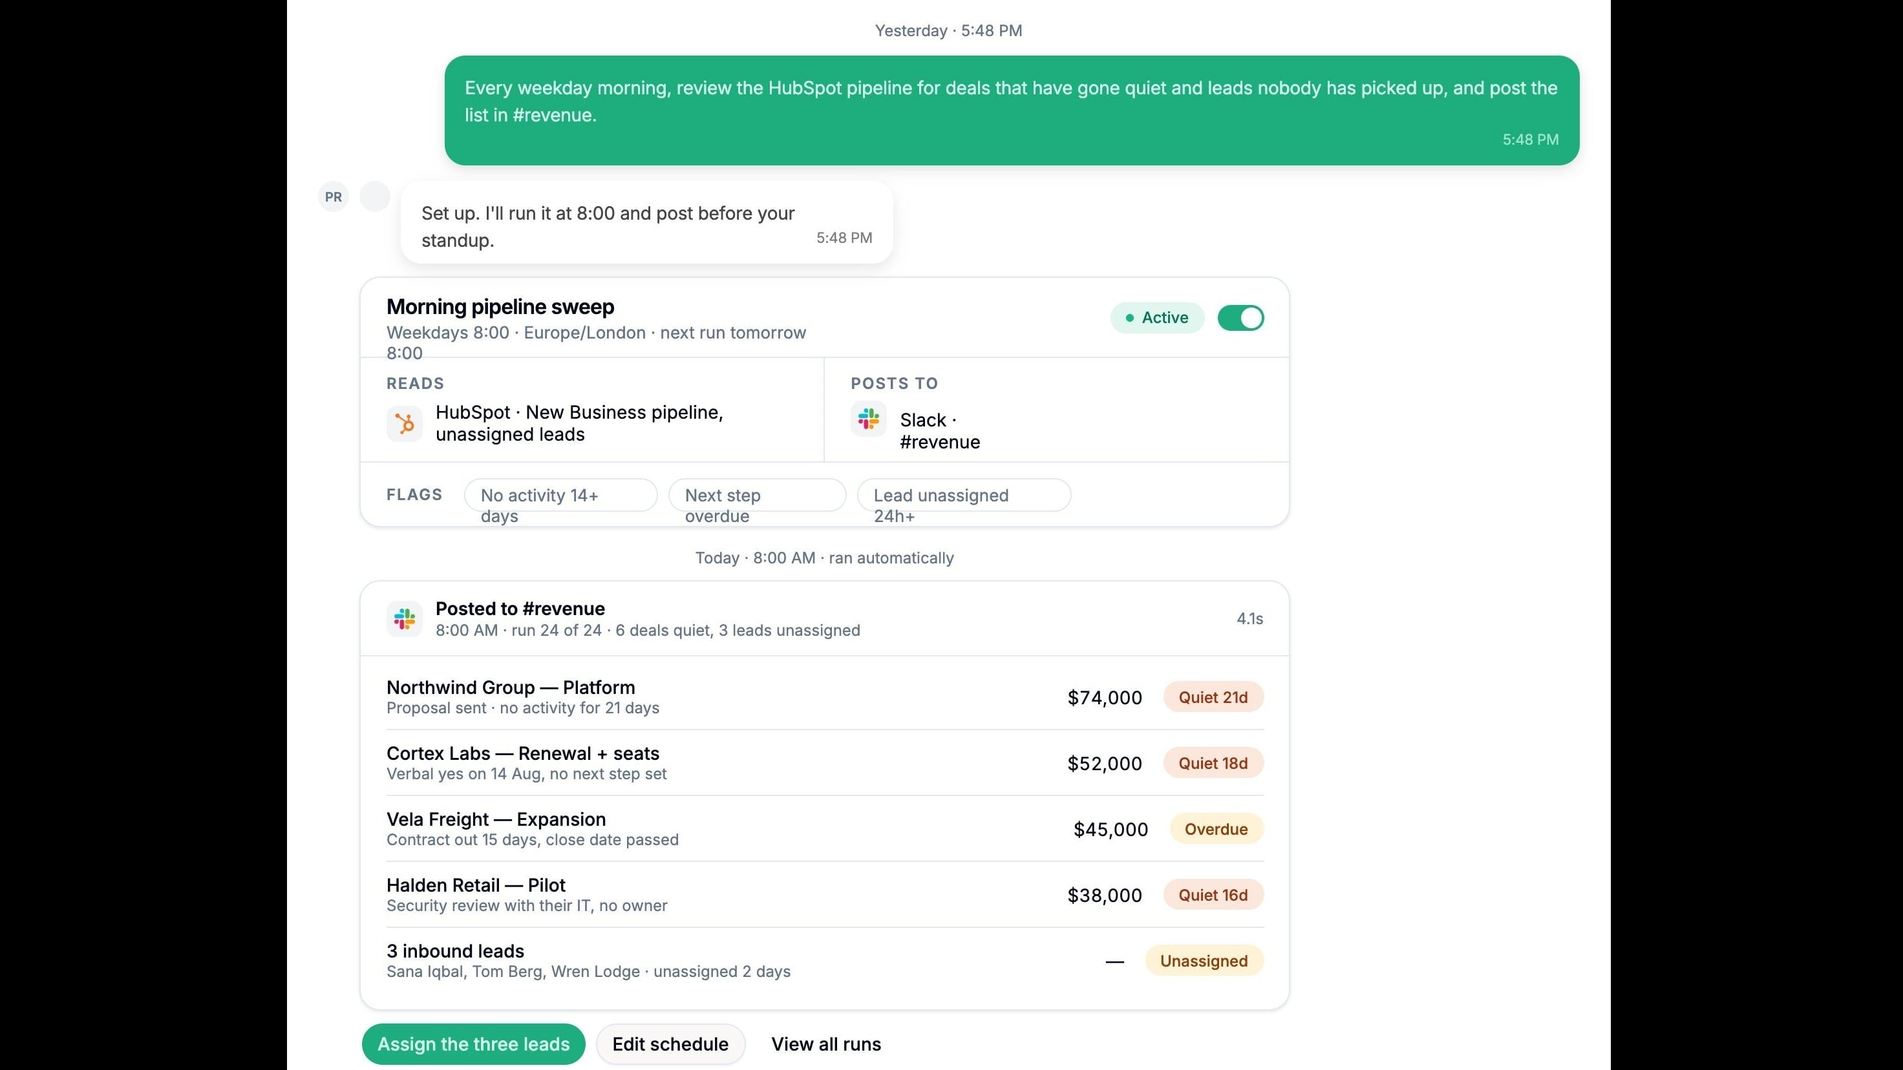Click the Posted to #revenue heading
The height and width of the screenshot is (1070, 1903).
point(520,609)
